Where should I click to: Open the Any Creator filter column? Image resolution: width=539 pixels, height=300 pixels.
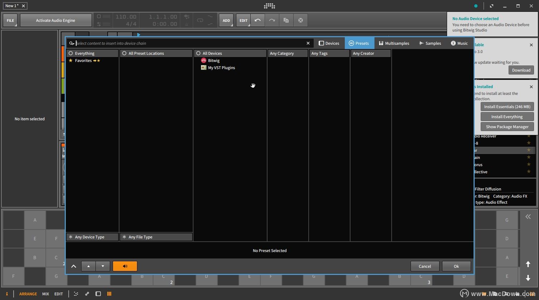coord(371,53)
